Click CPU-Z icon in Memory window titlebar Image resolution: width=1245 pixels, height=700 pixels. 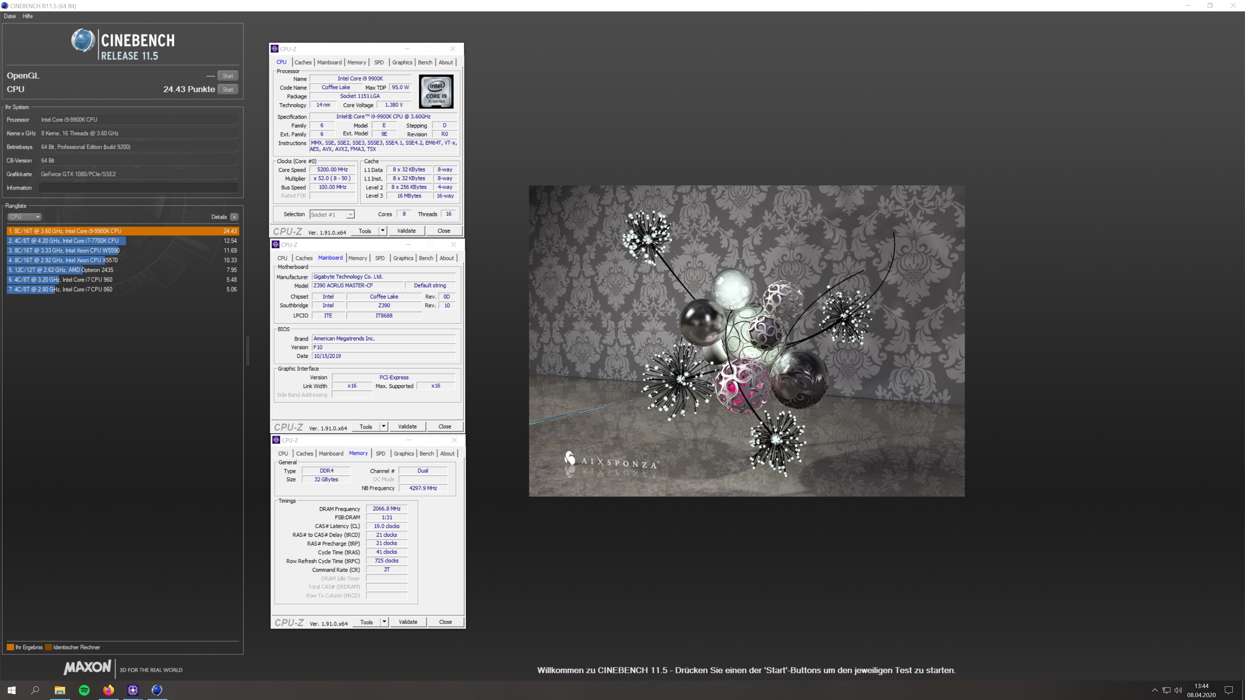coord(277,440)
